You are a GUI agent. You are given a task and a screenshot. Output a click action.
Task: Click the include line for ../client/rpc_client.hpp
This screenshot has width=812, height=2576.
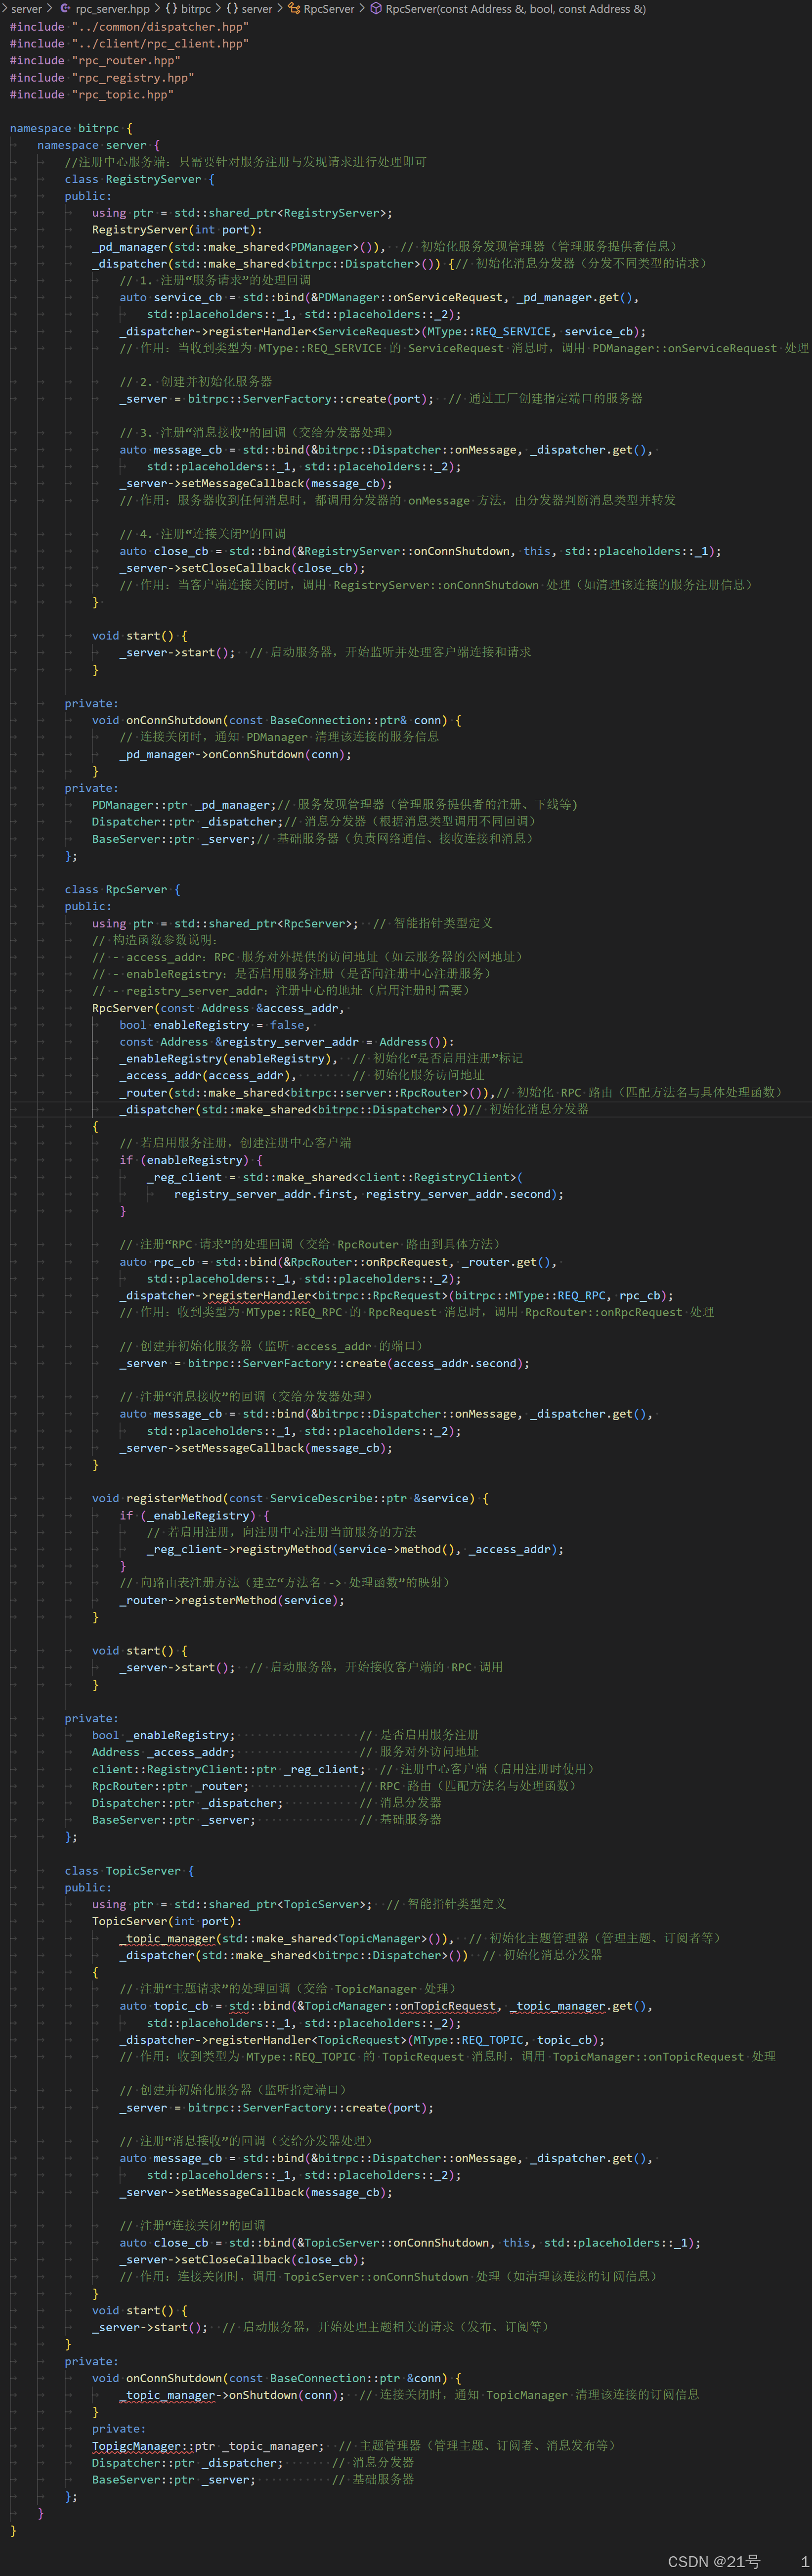[129, 44]
